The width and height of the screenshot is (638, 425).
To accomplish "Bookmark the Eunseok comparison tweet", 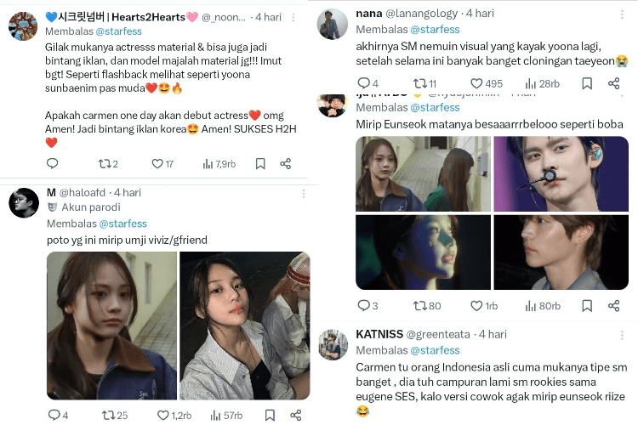I will [x=587, y=306].
